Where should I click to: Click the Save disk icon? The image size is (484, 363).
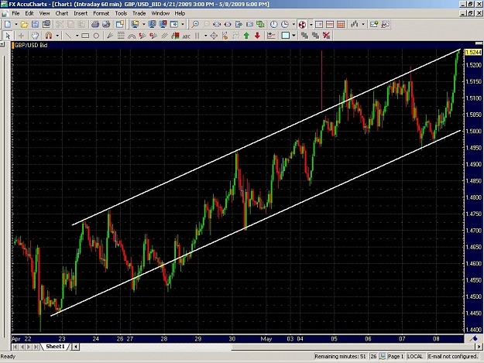coord(35,24)
